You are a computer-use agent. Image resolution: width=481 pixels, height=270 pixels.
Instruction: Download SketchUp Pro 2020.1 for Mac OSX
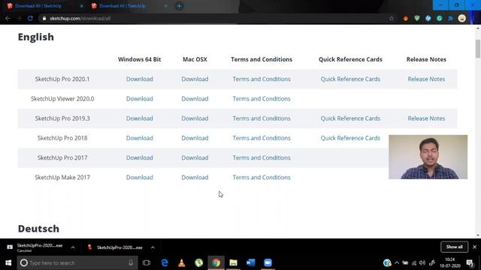point(195,79)
